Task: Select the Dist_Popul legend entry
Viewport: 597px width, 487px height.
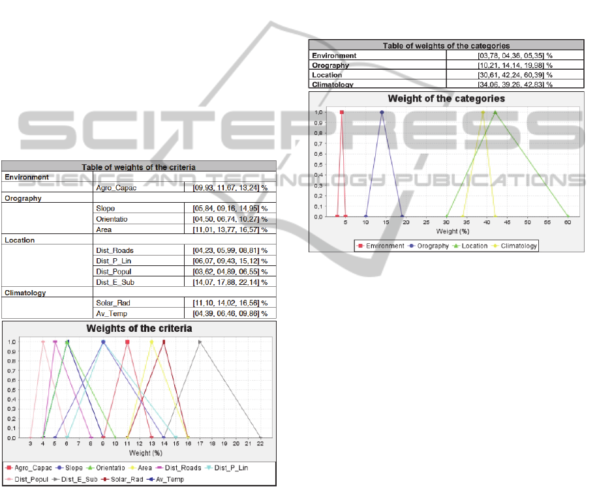Action: click(26, 479)
